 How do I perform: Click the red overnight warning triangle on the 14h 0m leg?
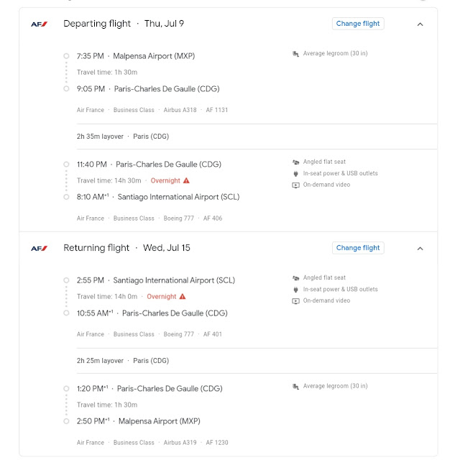(x=183, y=296)
